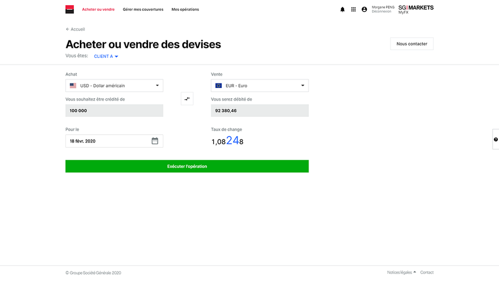The height and width of the screenshot is (281, 499).
Task: Open the Mes opérations menu item
Action: 185,10
